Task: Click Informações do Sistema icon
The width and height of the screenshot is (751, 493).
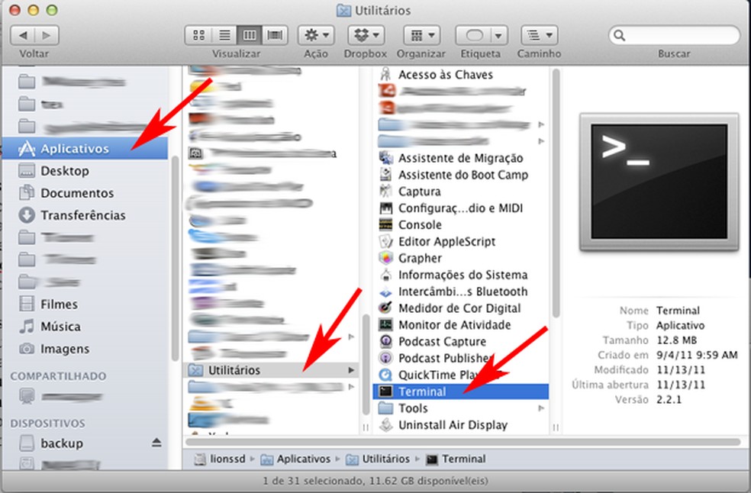Action: coord(385,275)
